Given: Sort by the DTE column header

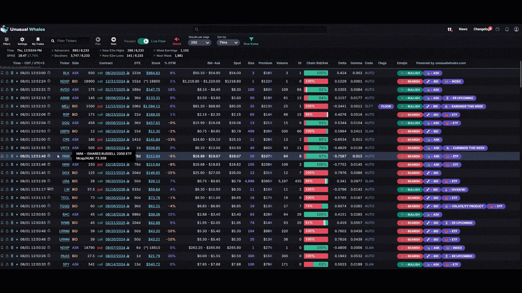Looking at the screenshot, I should pyautogui.click(x=137, y=63).
